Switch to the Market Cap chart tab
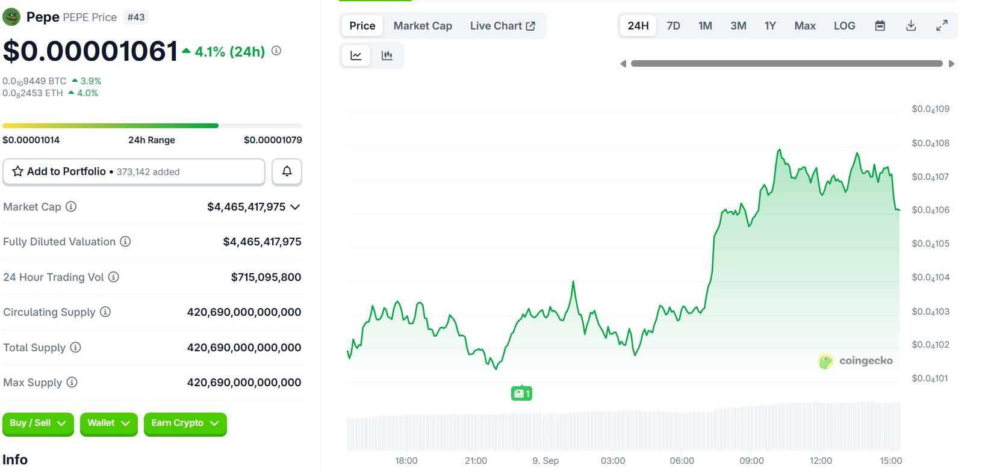The image size is (985, 471). 423,26
